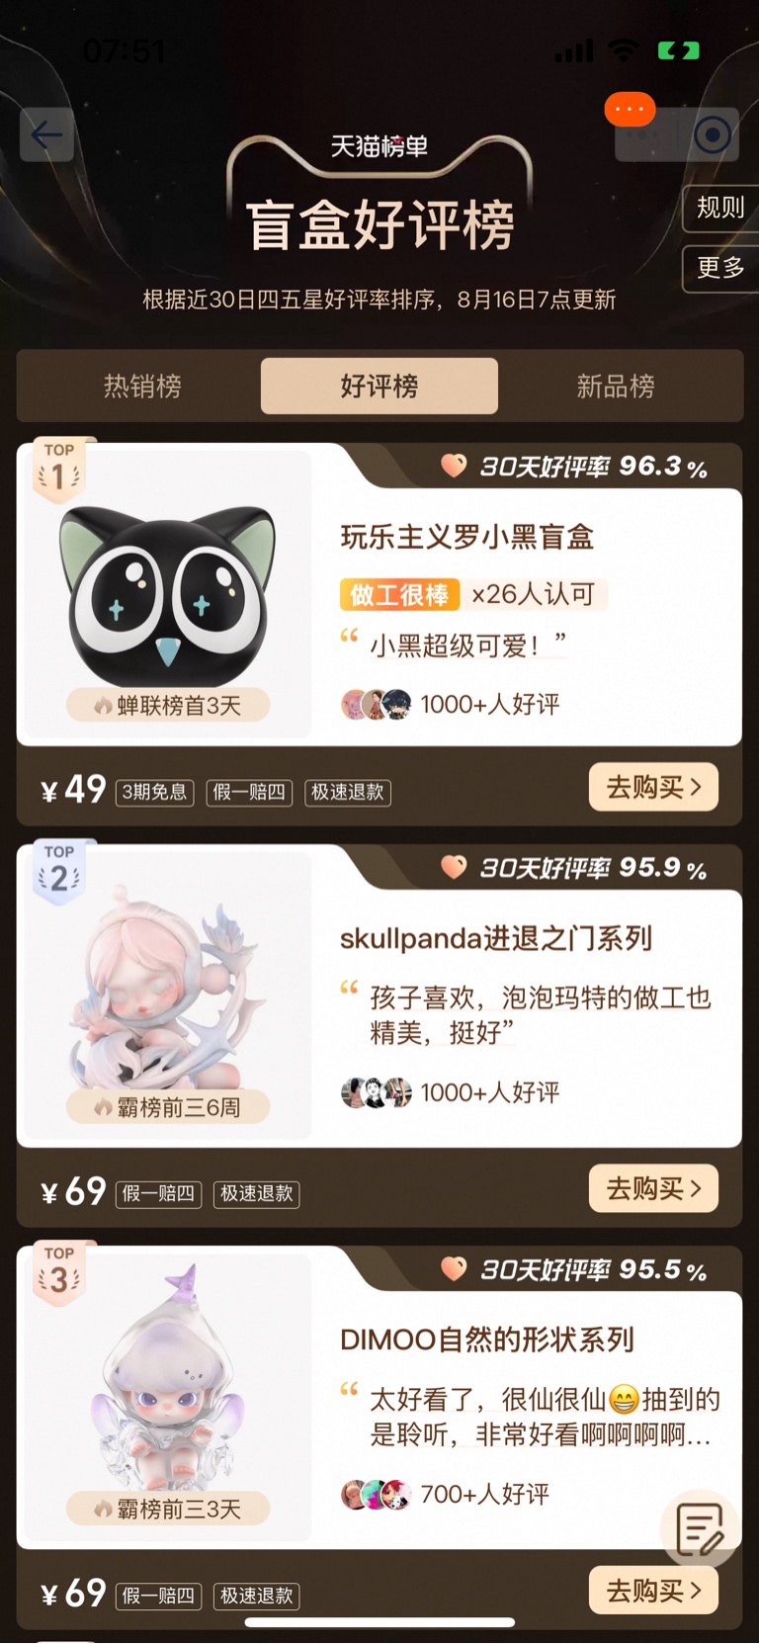Open the 规则 rules button
Viewport: 759px width, 1644px height.
point(720,208)
